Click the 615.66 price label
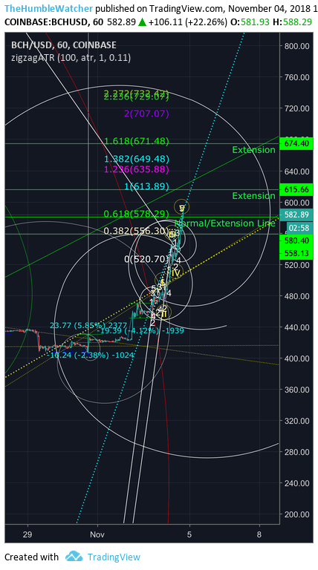Viewport: 318px width, 570px height. (x=296, y=189)
